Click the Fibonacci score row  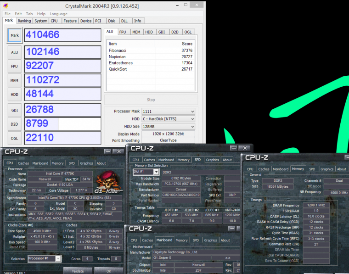coord(151,50)
